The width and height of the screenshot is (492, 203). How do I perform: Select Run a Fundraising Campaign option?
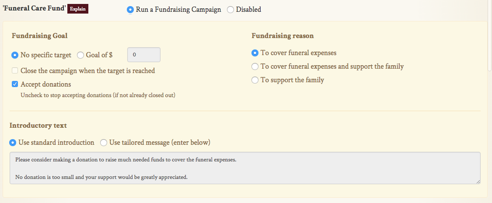click(130, 10)
